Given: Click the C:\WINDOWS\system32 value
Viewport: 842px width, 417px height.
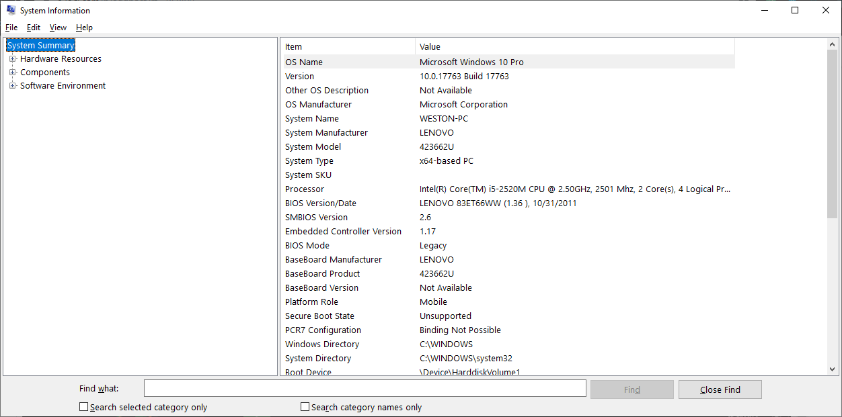Looking at the screenshot, I should (x=466, y=358).
